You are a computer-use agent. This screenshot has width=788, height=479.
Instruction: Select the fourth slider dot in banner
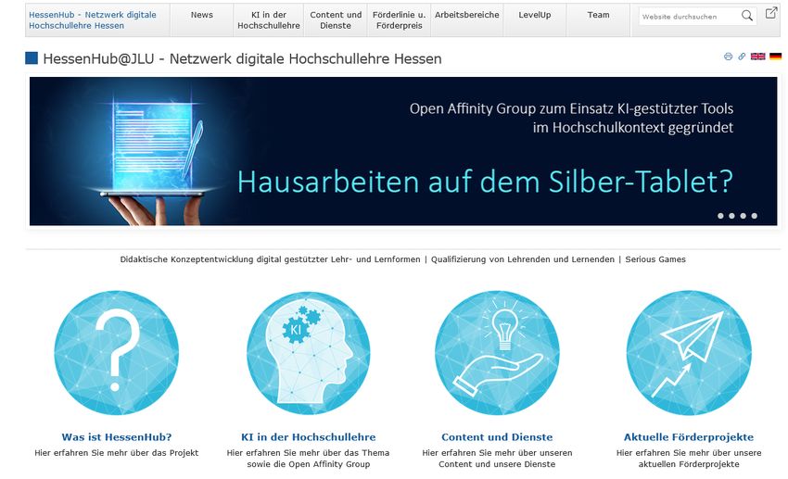click(x=755, y=216)
